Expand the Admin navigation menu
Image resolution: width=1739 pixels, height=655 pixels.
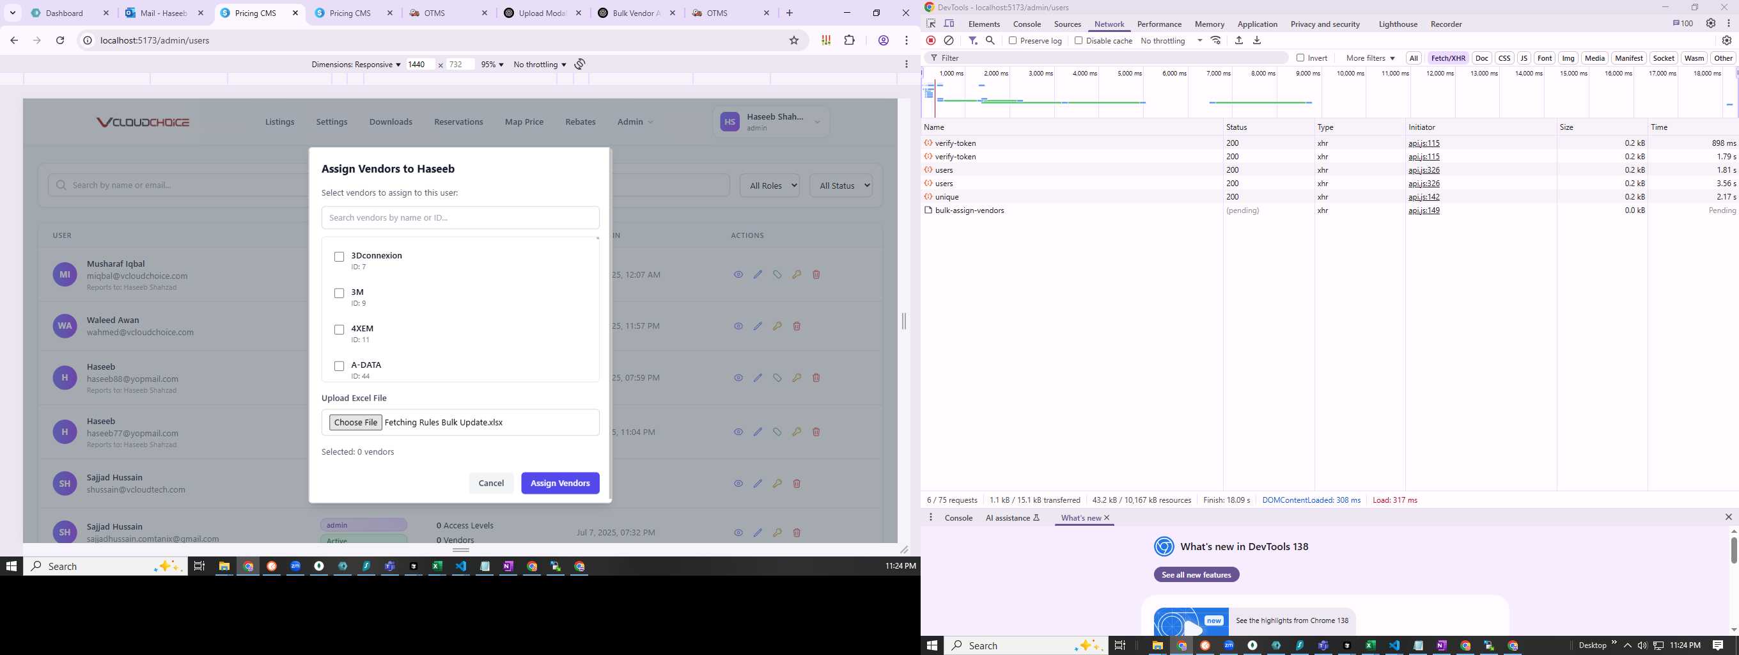click(x=635, y=122)
